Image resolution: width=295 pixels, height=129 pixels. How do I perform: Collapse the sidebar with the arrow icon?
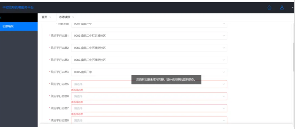click(x=1, y=18)
